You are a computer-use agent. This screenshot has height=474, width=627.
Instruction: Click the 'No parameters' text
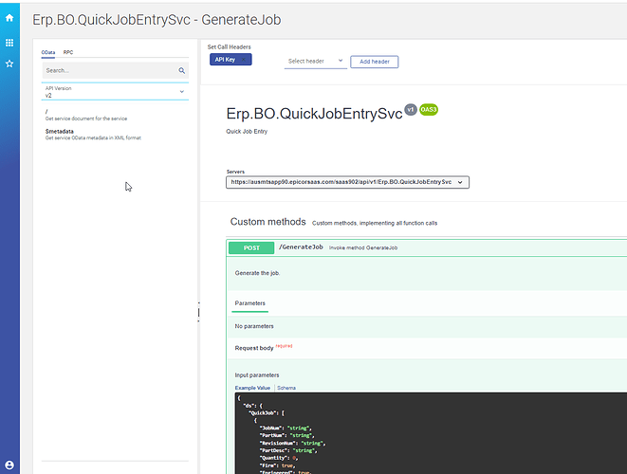click(254, 326)
